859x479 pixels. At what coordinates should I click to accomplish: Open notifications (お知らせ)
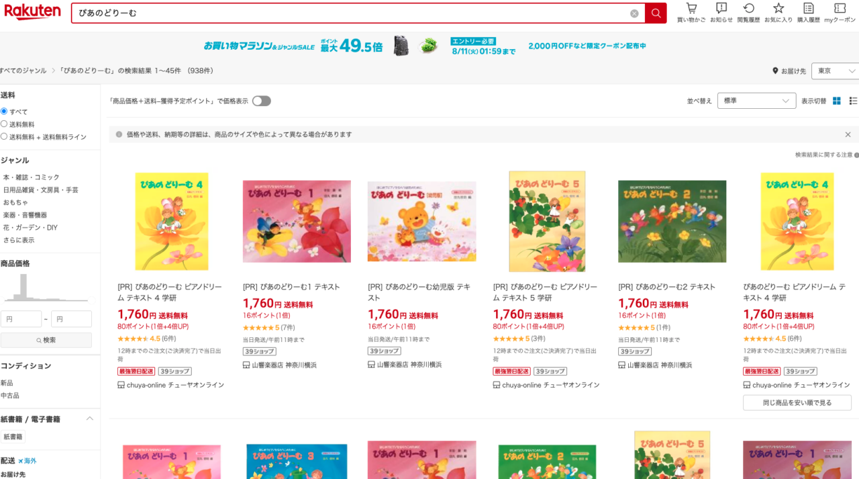click(721, 13)
